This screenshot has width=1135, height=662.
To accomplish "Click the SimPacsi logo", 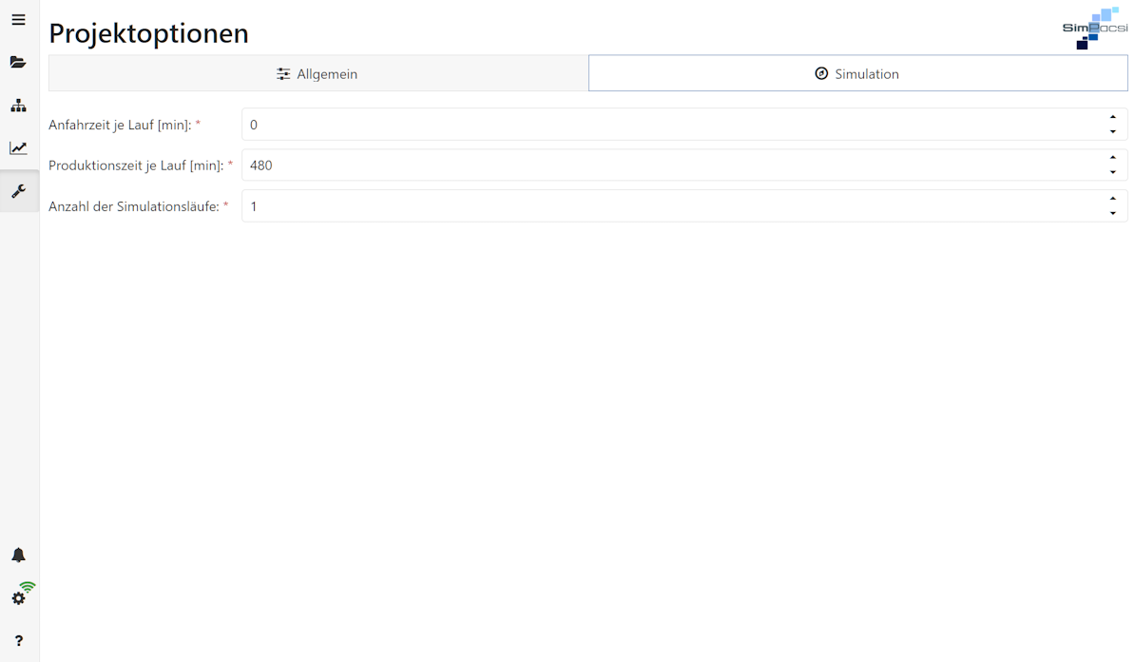I will pyautogui.click(x=1095, y=29).
